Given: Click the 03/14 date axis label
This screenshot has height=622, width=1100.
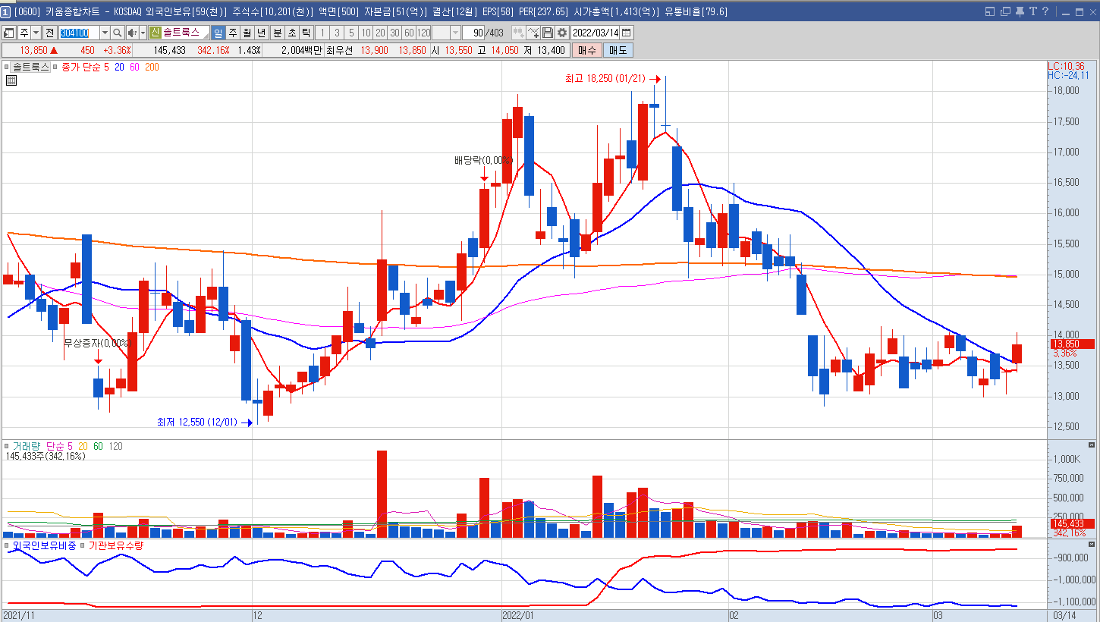Looking at the screenshot, I should coord(1064,615).
